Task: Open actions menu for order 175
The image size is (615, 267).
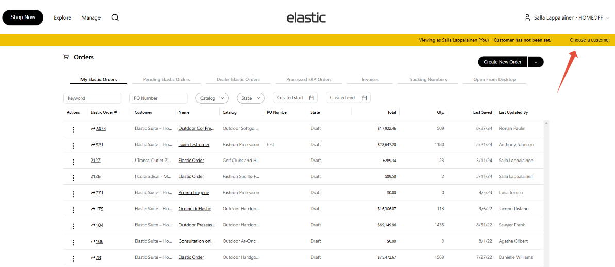Action: coord(73,210)
